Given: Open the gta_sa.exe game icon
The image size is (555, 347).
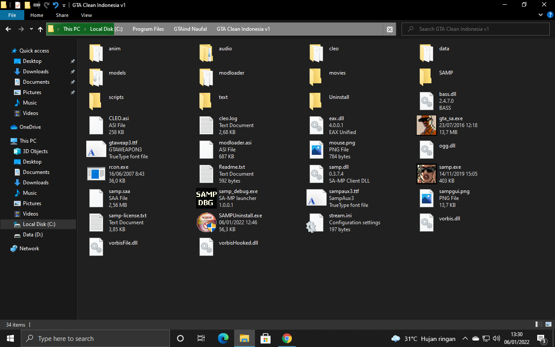Looking at the screenshot, I should click(426, 125).
